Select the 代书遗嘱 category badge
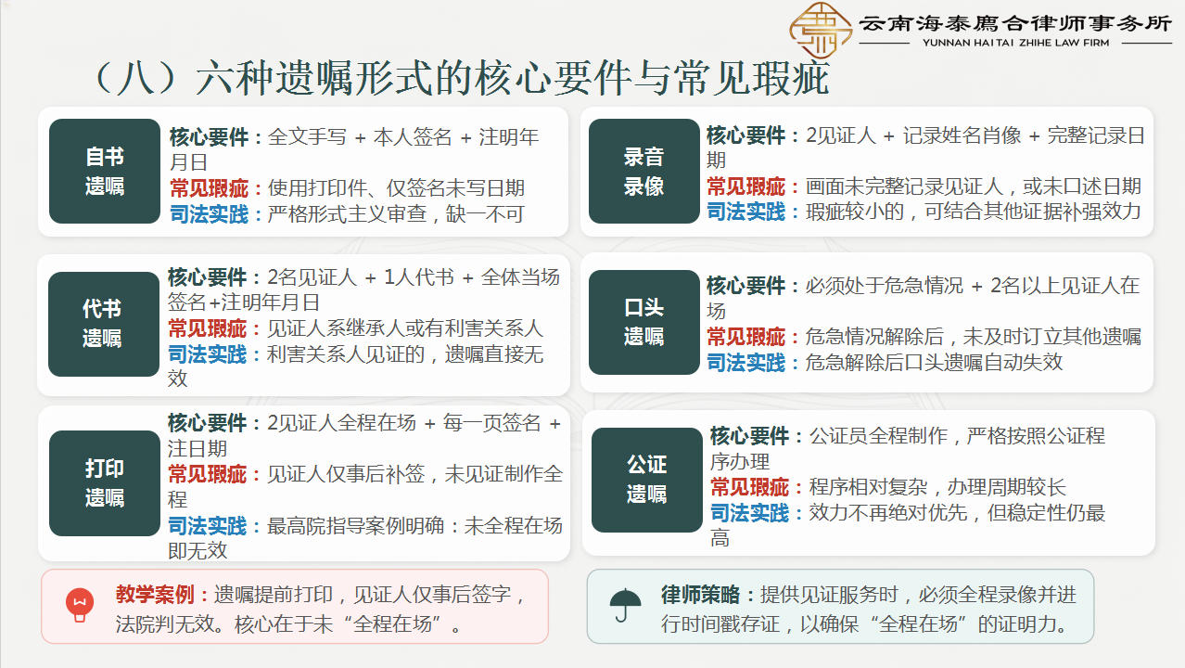The image size is (1185, 668). pyautogui.click(x=104, y=323)
